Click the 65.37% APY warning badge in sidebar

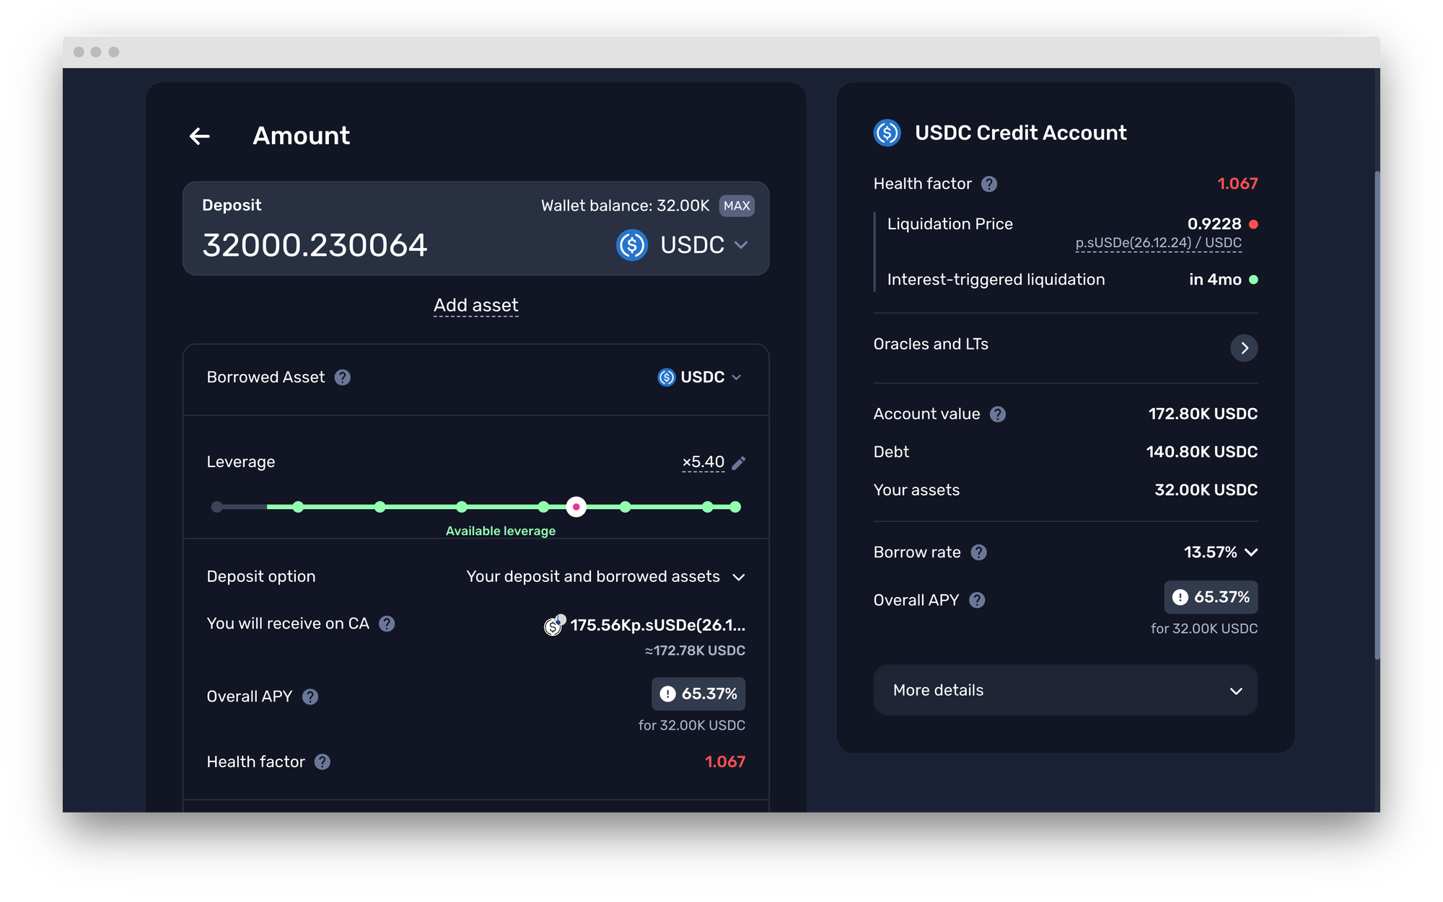1210,597
